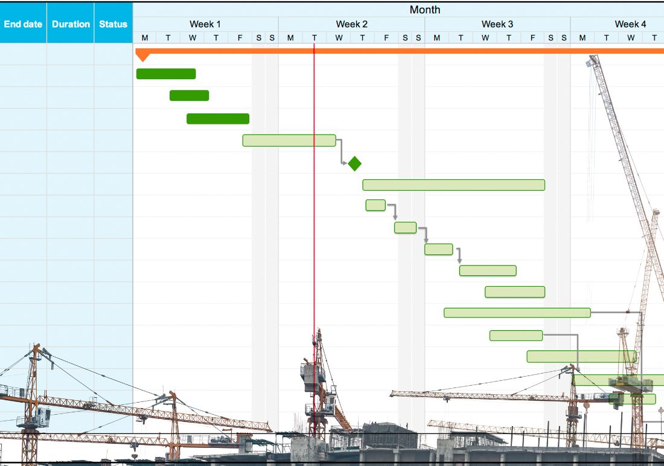Select the first dark green task bar

166,74
